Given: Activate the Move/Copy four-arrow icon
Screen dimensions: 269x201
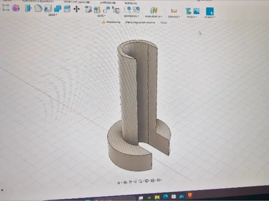Looking at the screenshot, I should 76,9.
